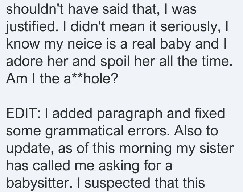
Task: Click the misspelled word "neice"
Action: coord(85,44)
